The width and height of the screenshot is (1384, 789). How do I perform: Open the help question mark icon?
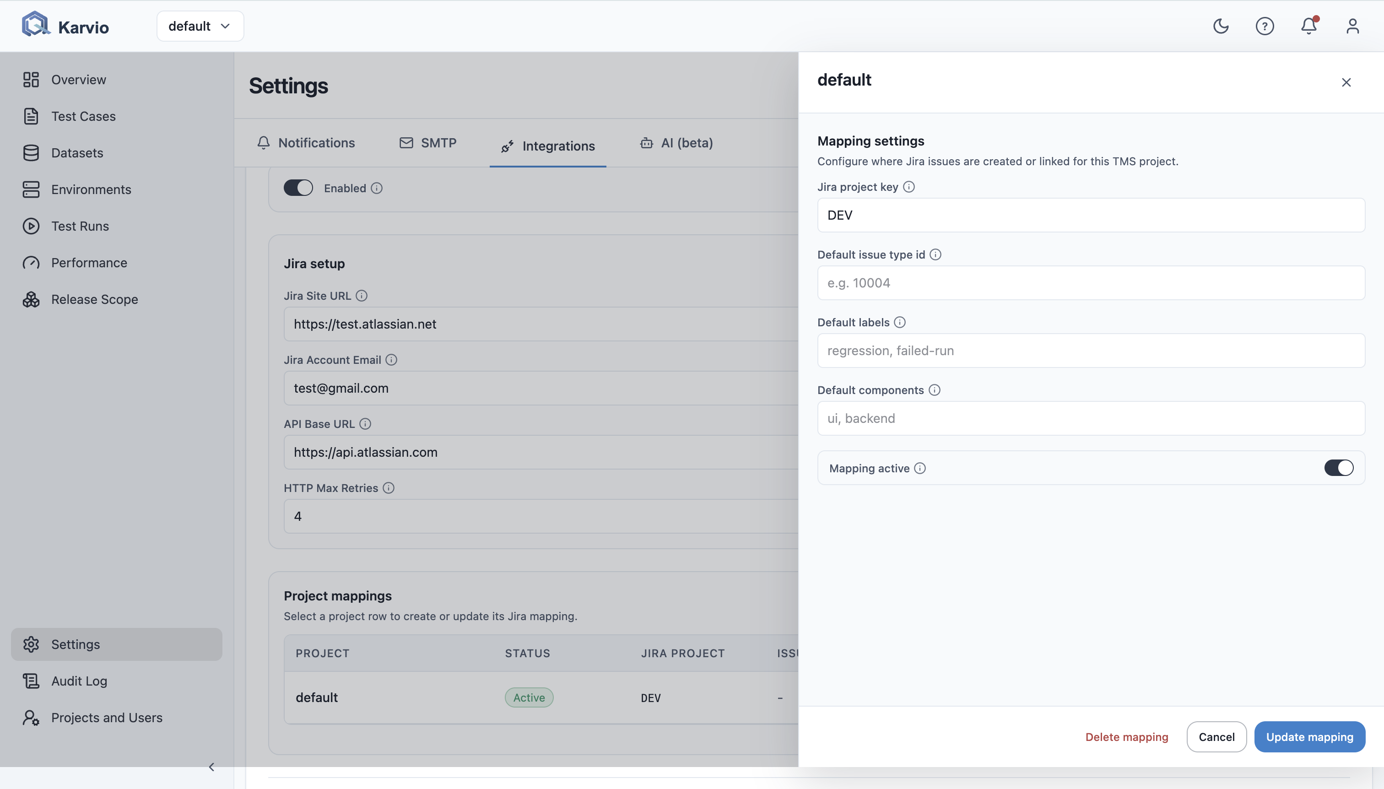coord(1264,26)
